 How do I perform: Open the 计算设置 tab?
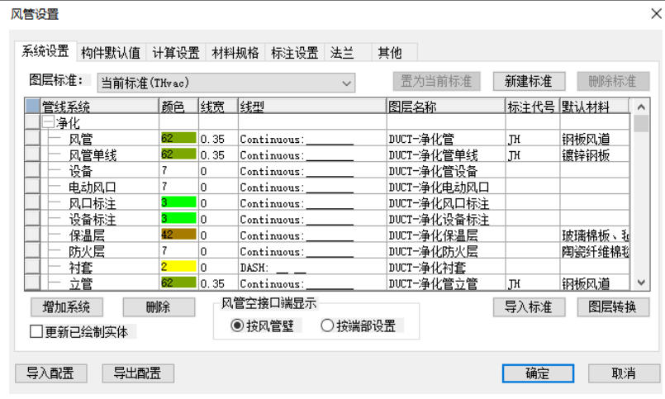point(176,53)
